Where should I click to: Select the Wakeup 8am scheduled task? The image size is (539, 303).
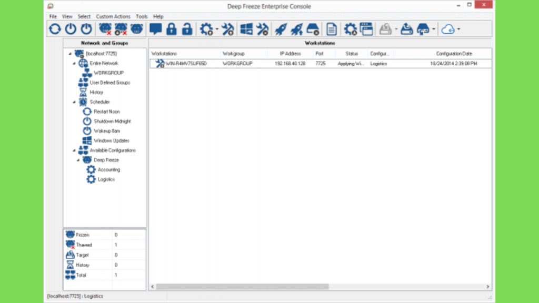(x=106, y=131)
